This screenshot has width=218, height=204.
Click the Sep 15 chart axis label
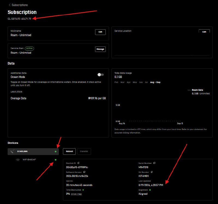pos(180,123)
